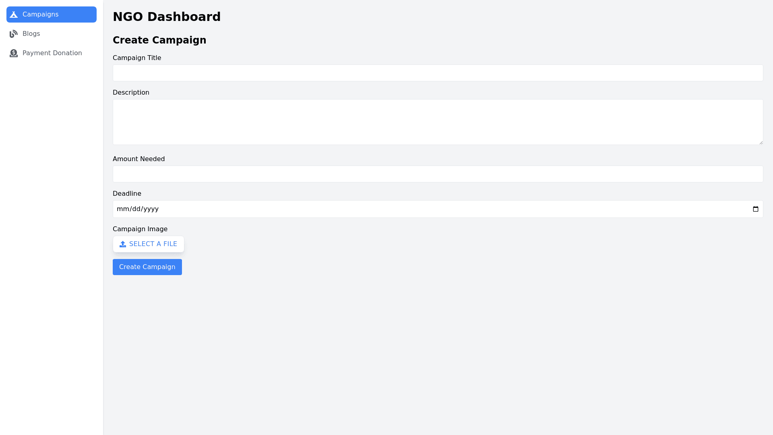
Task: Focus the Campaign Title input field
Action: click(438, 73)
